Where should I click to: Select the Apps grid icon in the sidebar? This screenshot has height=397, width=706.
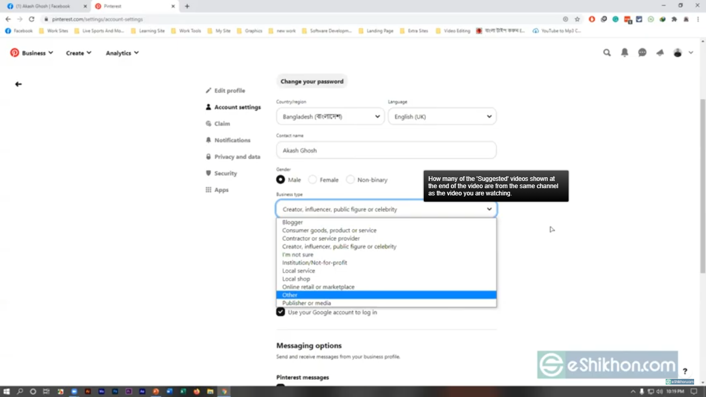(x=208, y=190)
